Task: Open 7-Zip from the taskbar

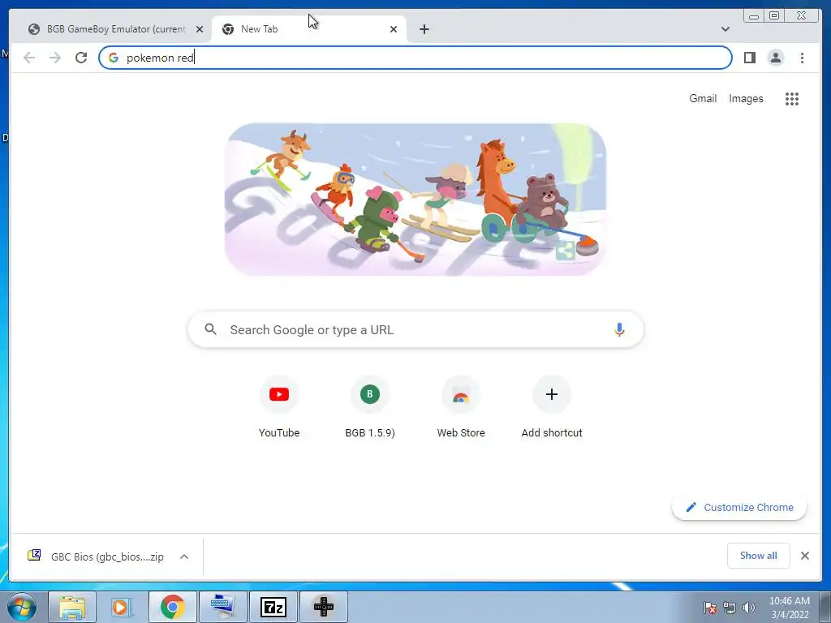Action: pyautogui.click(x=273, y=607)
